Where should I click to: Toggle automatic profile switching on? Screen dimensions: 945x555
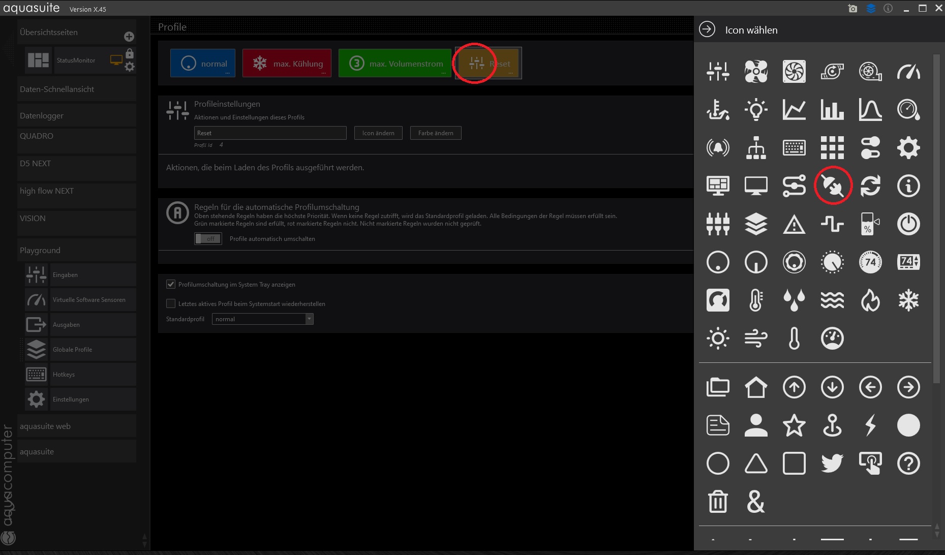pos(208,239)
